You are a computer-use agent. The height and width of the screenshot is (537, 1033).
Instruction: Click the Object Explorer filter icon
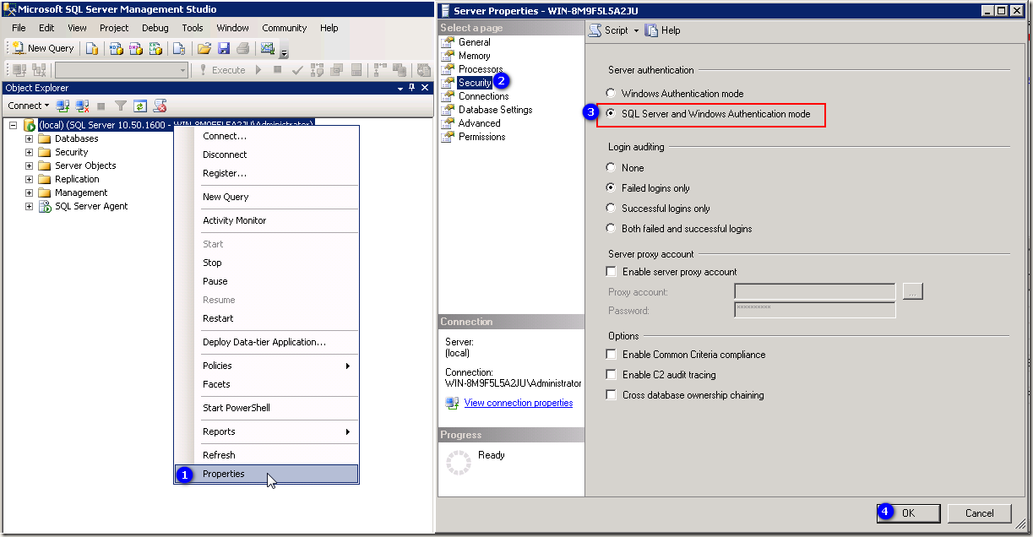click(x=120, y=106)
